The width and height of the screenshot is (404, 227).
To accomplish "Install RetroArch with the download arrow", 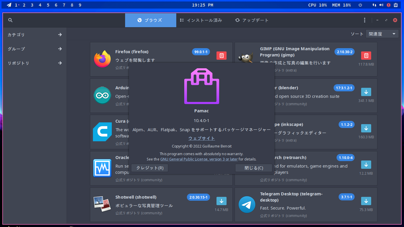I will click(x=366, y=165).
